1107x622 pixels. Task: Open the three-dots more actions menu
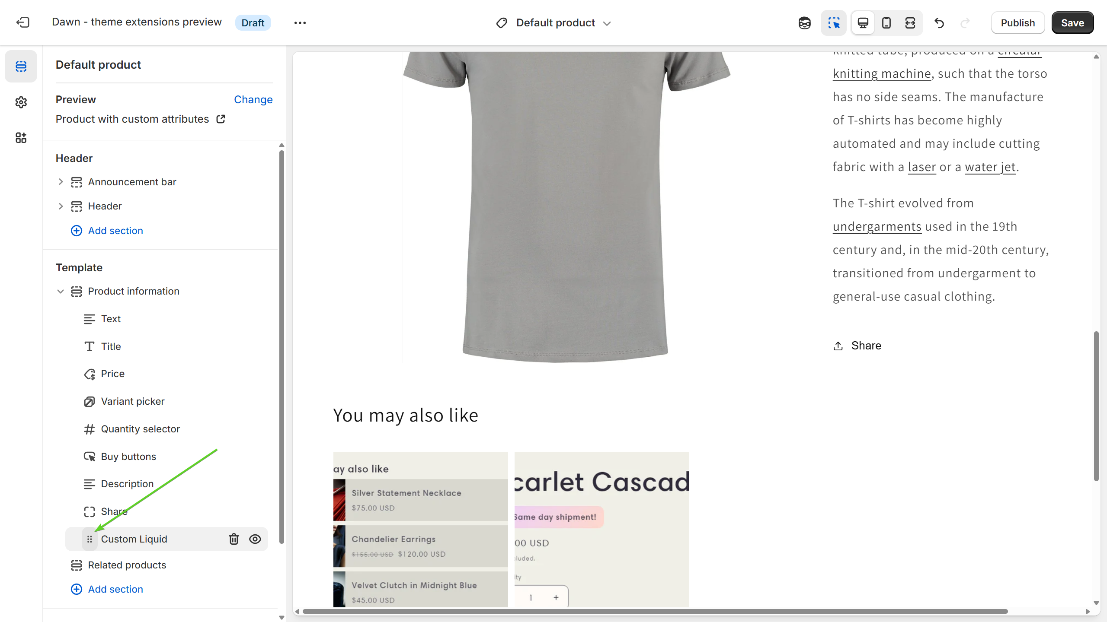point(300,23)
